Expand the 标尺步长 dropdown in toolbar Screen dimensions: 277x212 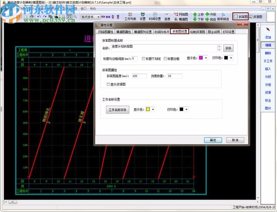tap(98, 17)
